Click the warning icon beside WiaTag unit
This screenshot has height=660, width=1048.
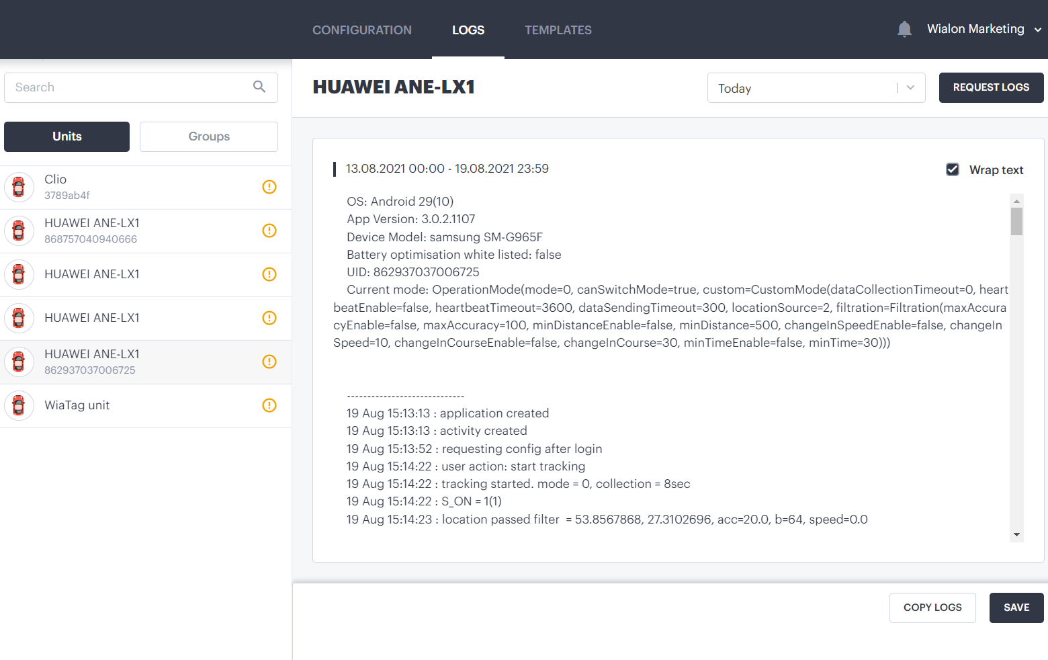[269, 405]
